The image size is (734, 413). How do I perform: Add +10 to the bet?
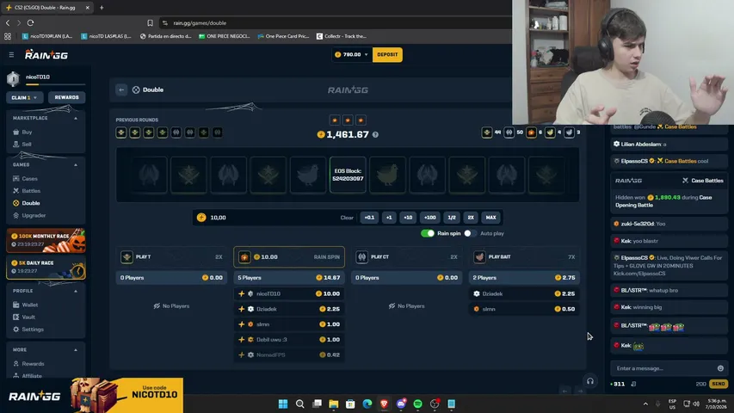(408, 218)
